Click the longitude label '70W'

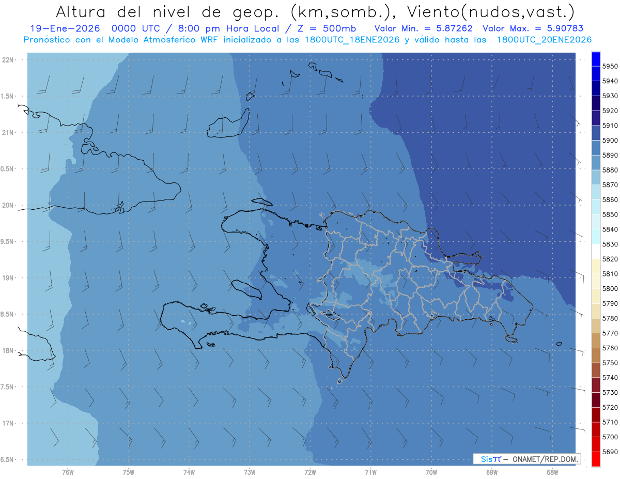tap(431, 472)
